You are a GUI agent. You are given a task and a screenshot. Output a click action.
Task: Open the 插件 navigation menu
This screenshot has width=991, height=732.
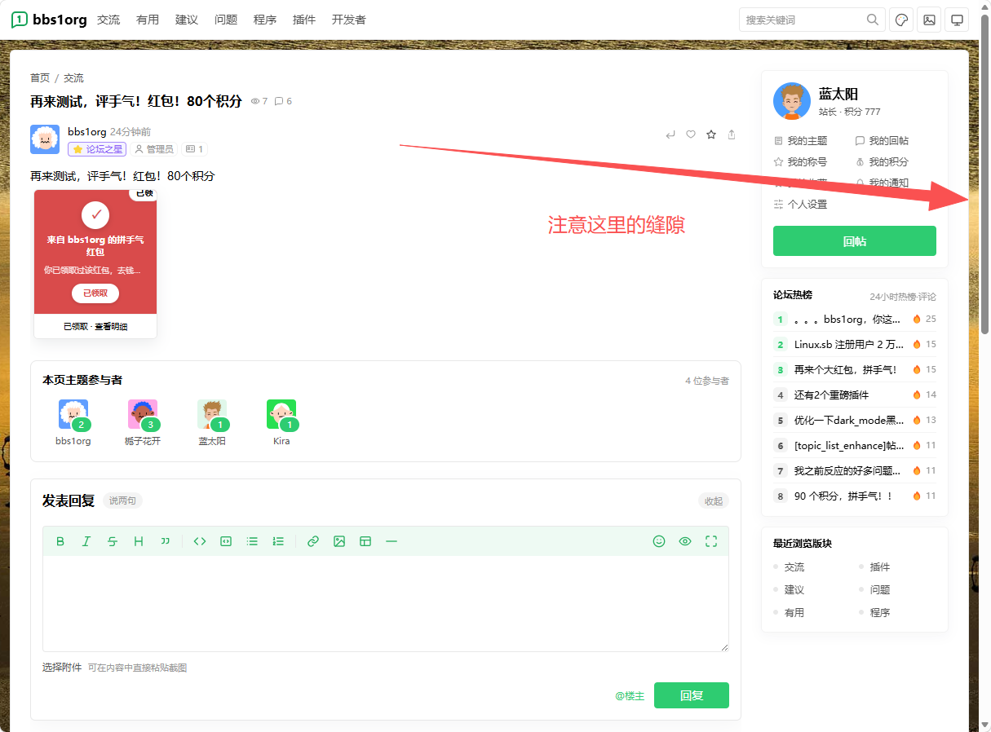click(304, 20)
